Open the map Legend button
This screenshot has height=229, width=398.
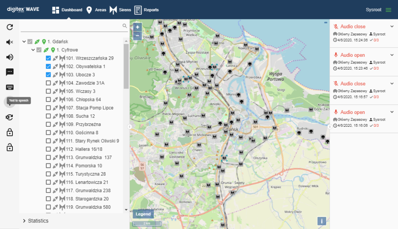tap(143, 214)
